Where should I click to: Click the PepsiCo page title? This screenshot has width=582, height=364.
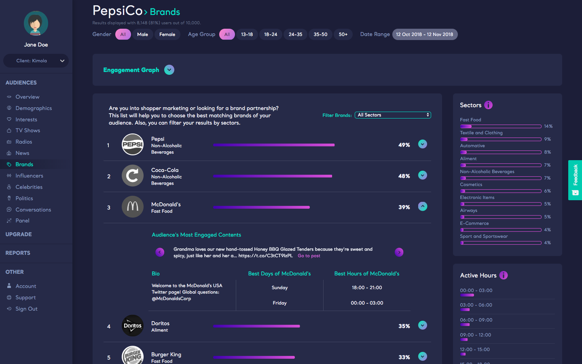tap(117, 11)
